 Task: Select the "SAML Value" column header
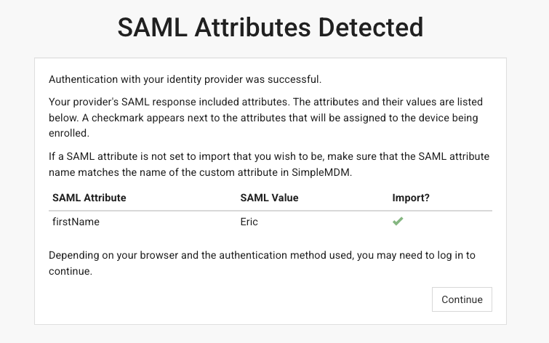click(269, 198)
